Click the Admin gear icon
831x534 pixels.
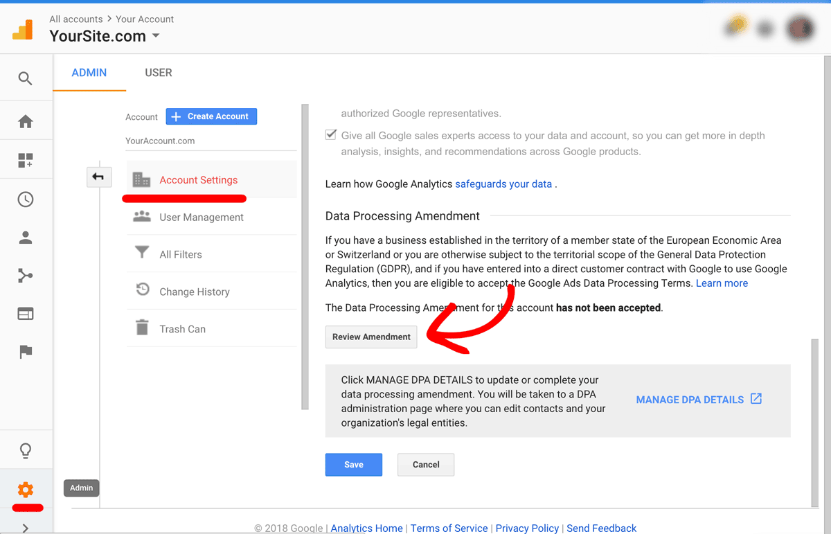point(26,490)
